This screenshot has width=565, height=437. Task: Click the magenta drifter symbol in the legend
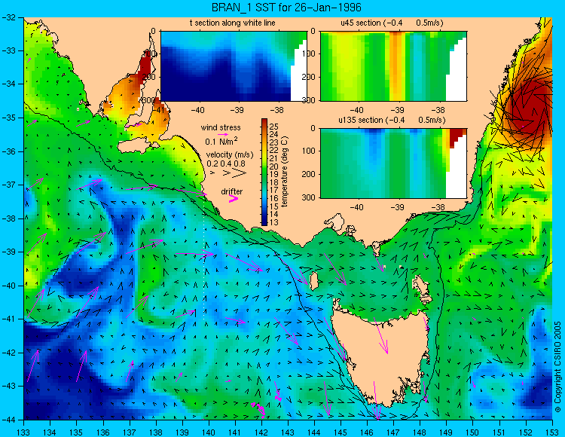[x=234, y=198]
